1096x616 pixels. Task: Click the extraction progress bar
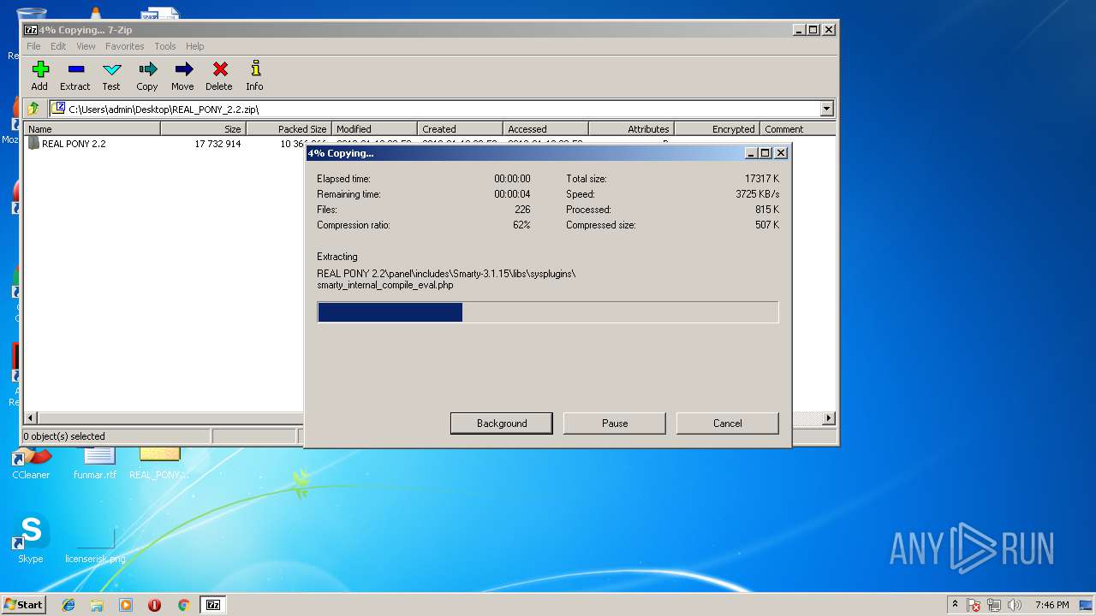[548, 312]
